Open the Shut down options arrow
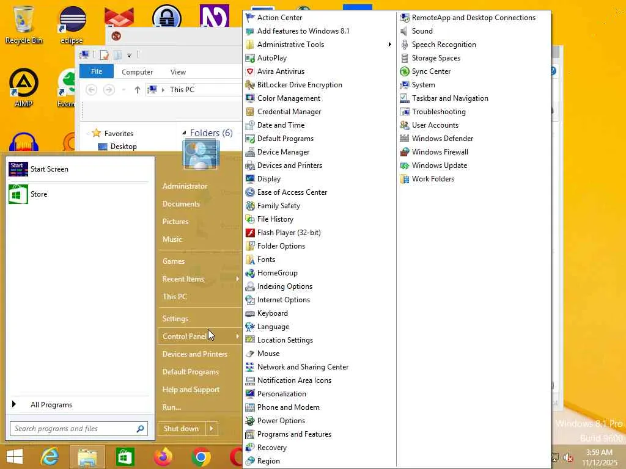Viewport: 626px width, 469px height. tap(212, 429)
